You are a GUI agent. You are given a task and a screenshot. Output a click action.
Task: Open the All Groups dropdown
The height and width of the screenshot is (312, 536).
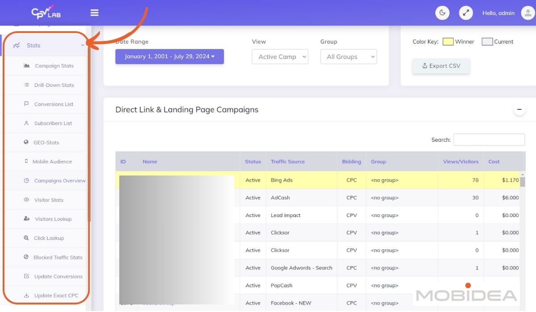pyautogui.click(x=348, y=57)
